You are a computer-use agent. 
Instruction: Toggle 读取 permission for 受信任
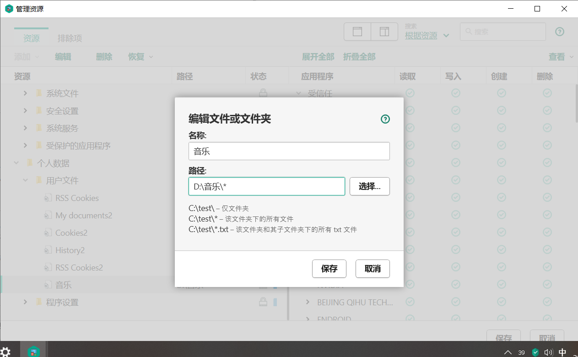pyautogui.click(x=410, y=93)
